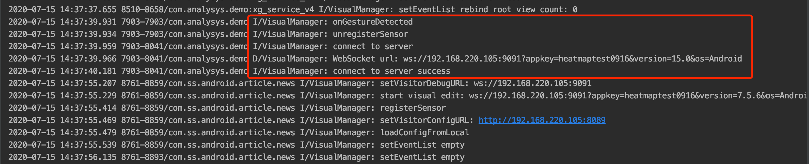Click the setEventList empty line at 14:37:56.135

236,157
